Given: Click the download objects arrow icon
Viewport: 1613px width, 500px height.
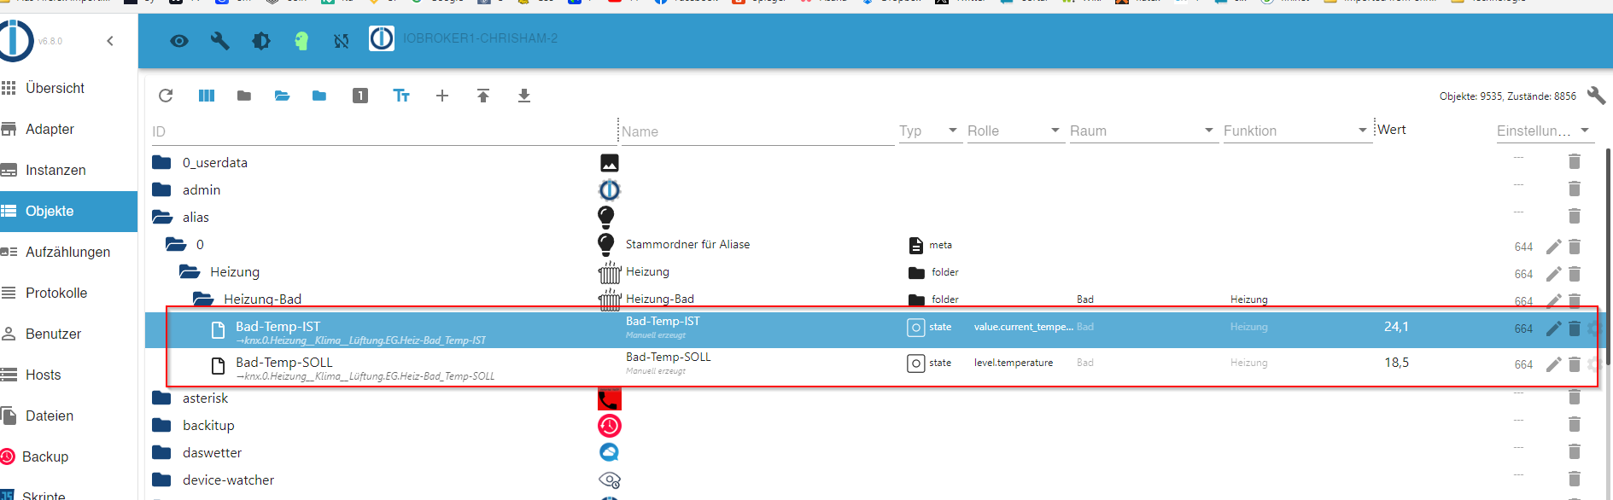Looking at the screenshot, I should pyautogui.click(x=524, y=96).
